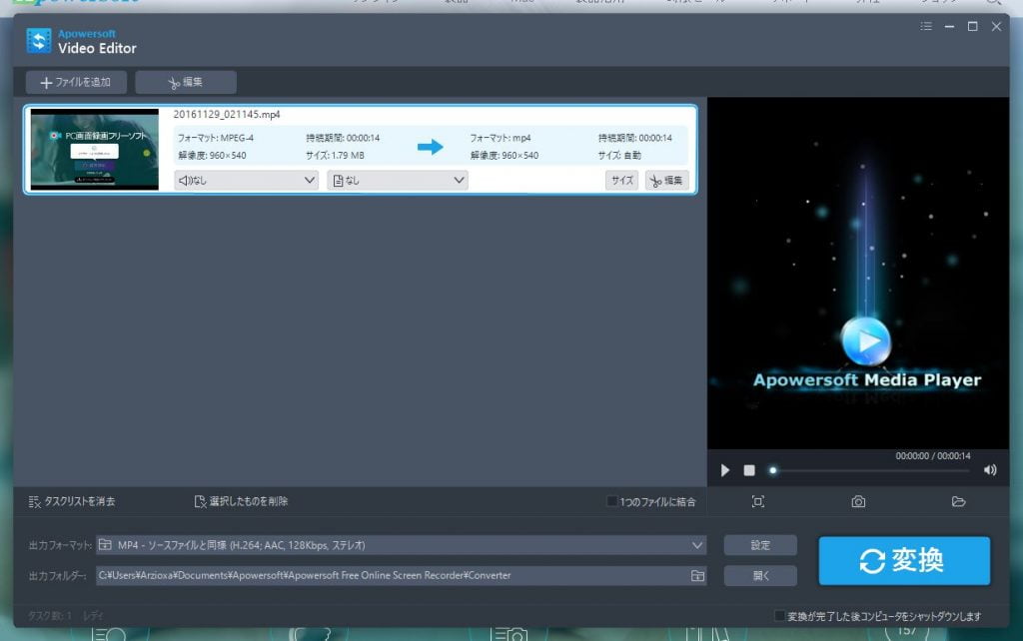Take a snapshot with the camera icon
This screenshot has width=1023, height=641.
pos(858,501)
